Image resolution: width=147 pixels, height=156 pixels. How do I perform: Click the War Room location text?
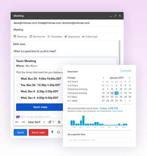pos(31,66)
